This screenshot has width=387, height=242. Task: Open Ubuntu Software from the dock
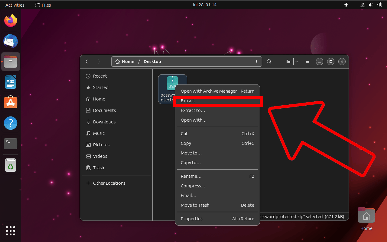(10, 102)
